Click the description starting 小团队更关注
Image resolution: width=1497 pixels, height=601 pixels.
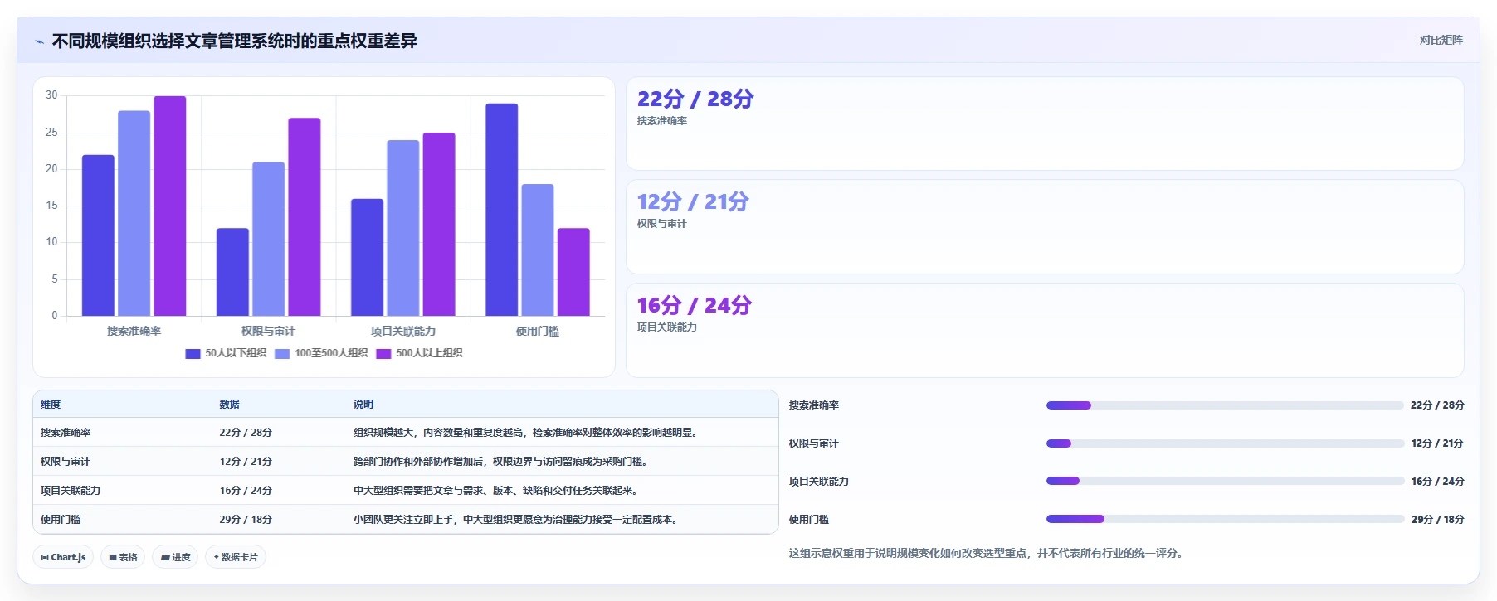[517, 520]
